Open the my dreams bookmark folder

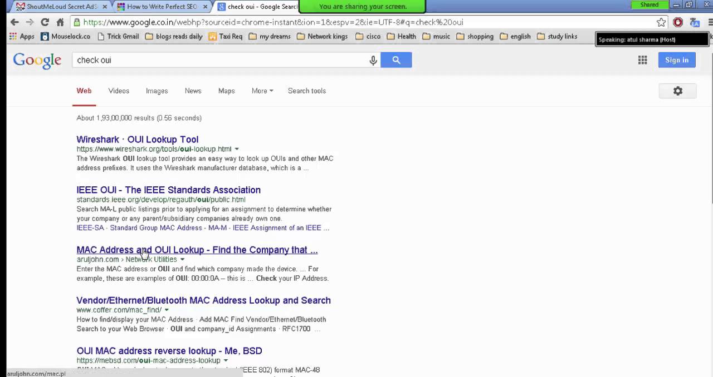(270, 36)
